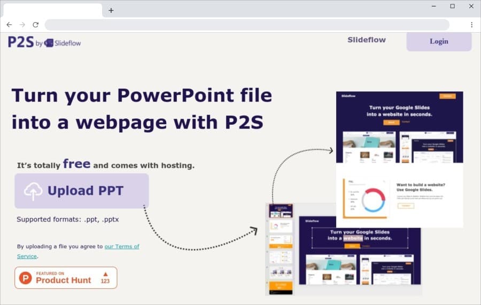The height and width of the screenshot is (305, 481).
Task: Select the orange last slide thumbnail in preview strip
Action: pyautogui.click(x=281, y=288)
